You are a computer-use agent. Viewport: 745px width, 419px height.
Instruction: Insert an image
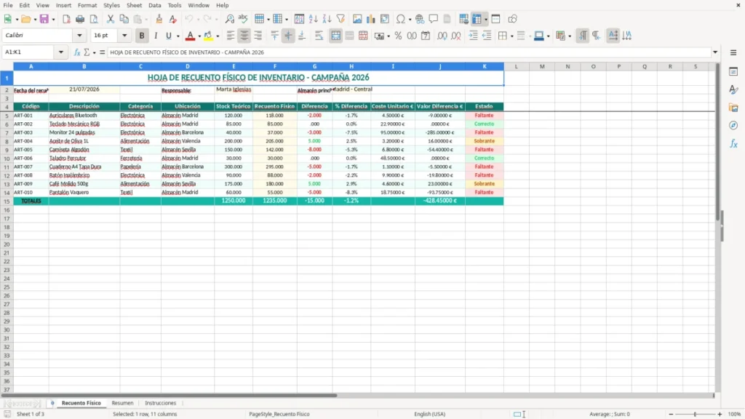pos(357,19)
